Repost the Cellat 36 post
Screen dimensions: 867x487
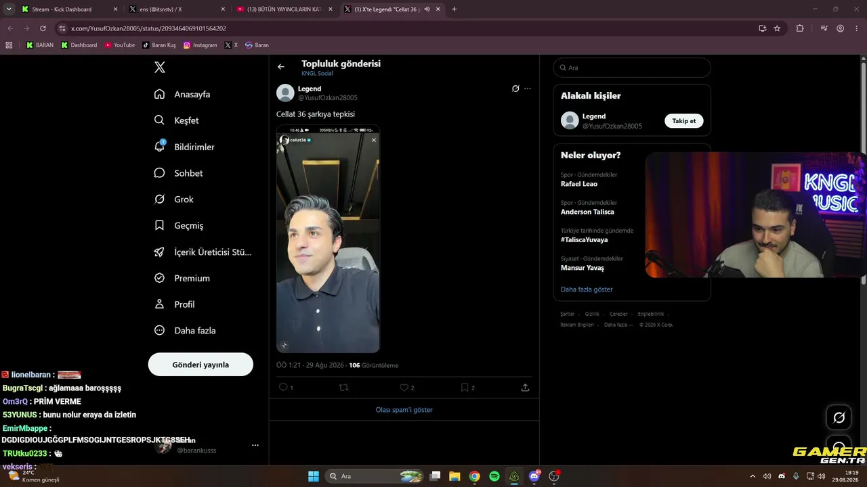click(343, 388)
